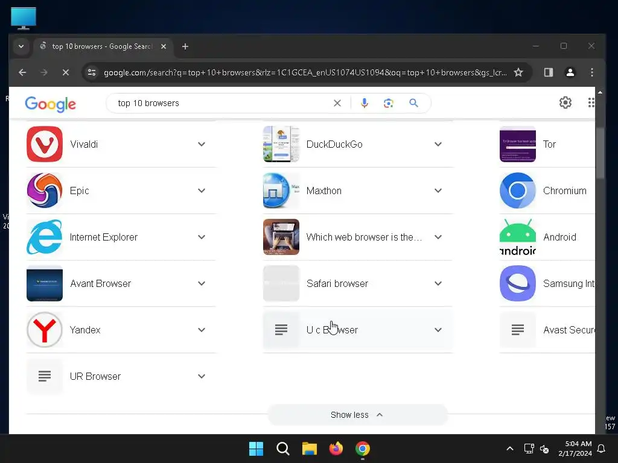Image resolution: width=618 pixels, height=463 pixels.
Task: Open the Chrome profile avatar
Action: click(x=570, y=72)
